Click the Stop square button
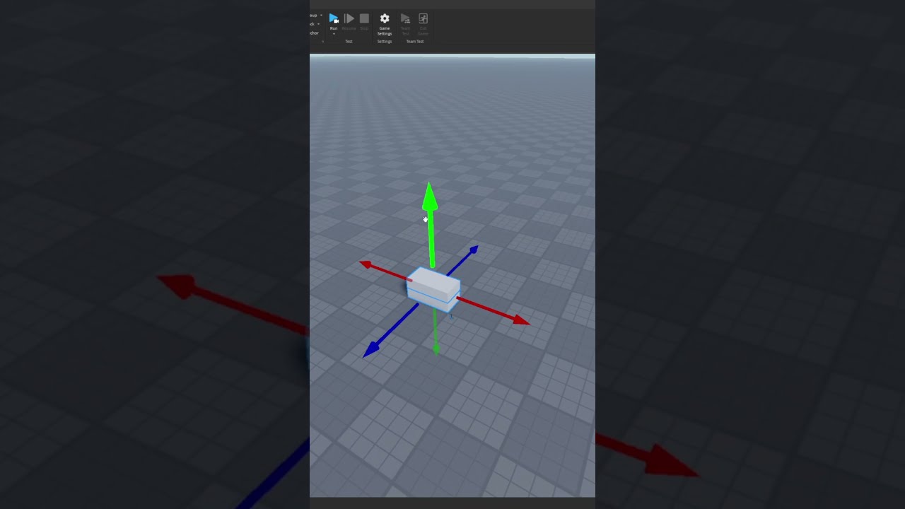 click(x=364, y=18)
